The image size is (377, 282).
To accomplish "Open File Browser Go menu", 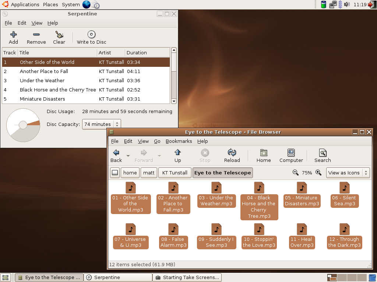I will point(157,141).
